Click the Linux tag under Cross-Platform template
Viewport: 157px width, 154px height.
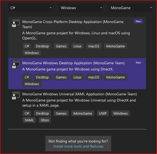point(78,46)
